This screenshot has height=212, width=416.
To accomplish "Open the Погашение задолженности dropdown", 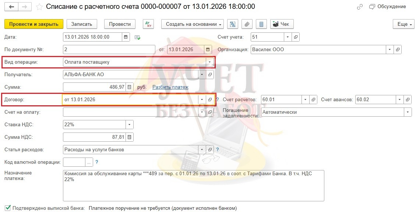I will point(408,112).
